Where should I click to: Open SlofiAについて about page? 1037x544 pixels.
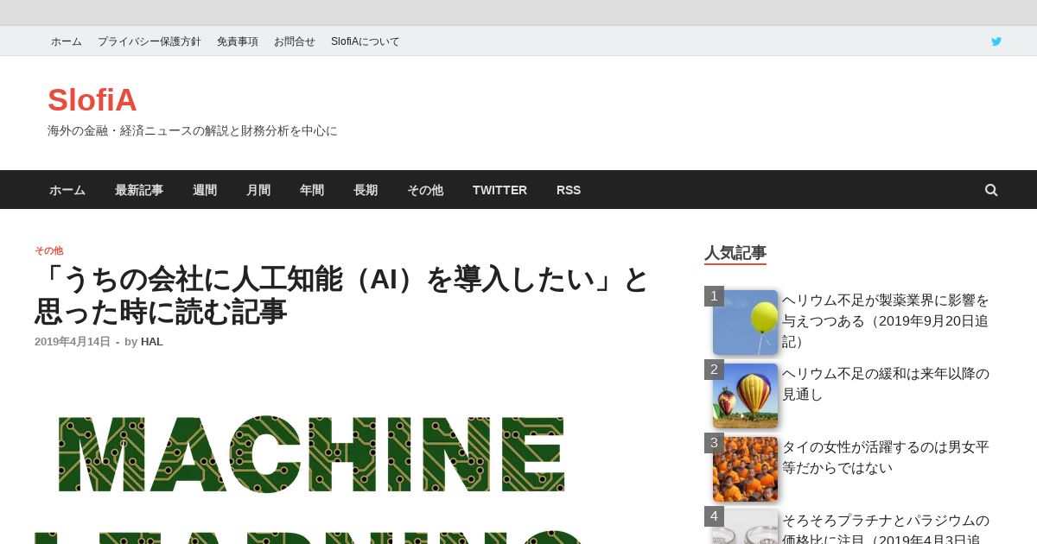(x=366, y=41)
